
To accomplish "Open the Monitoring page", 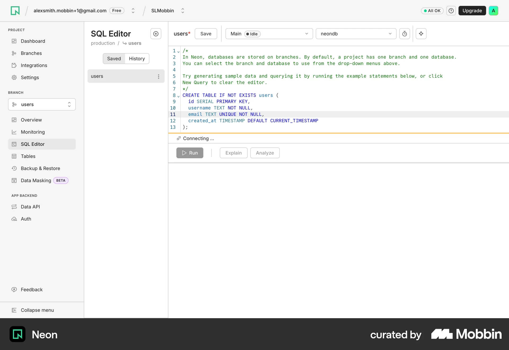I will [x=42, y=132].
